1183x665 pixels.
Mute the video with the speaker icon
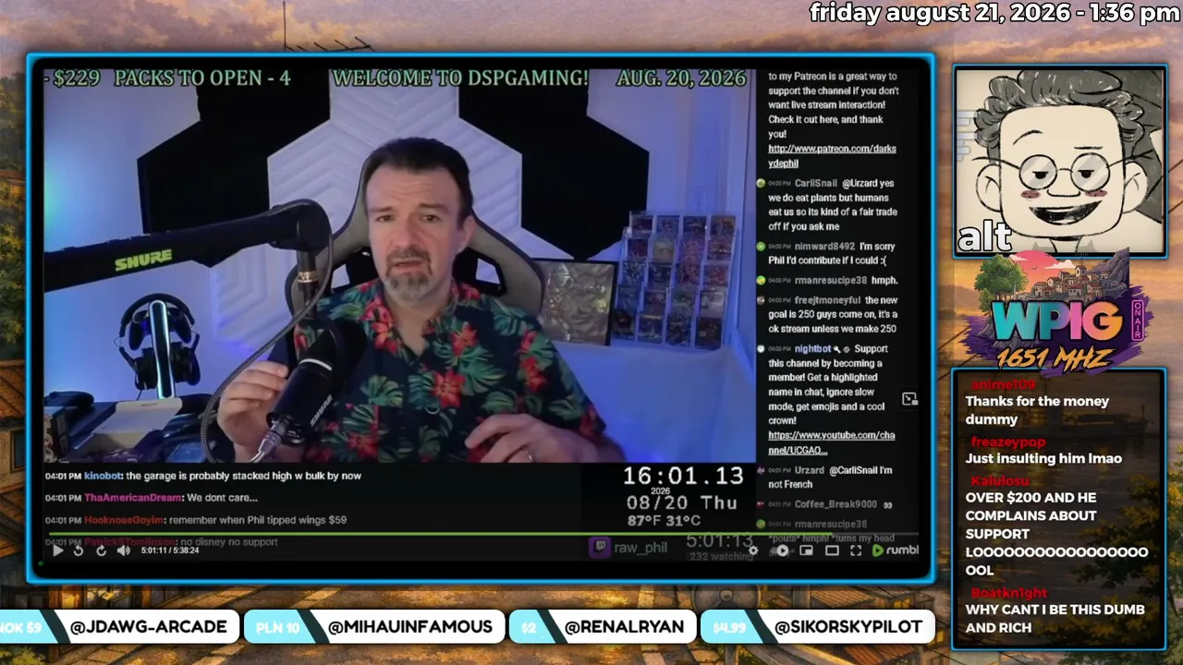coord(124,550)
